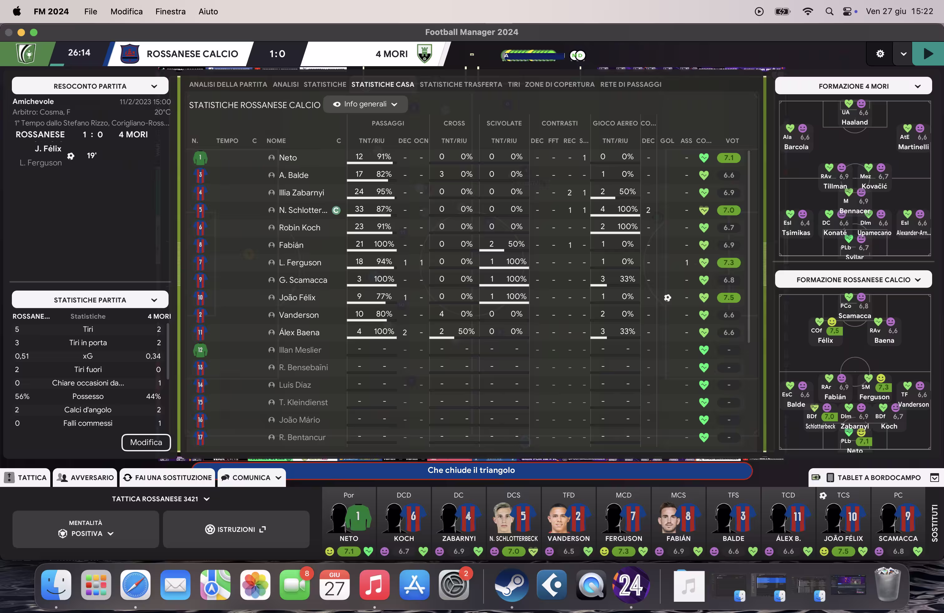Screen dimensions: 944x613
Task: Sort the table by the VOT column
Action: [732, 141]
